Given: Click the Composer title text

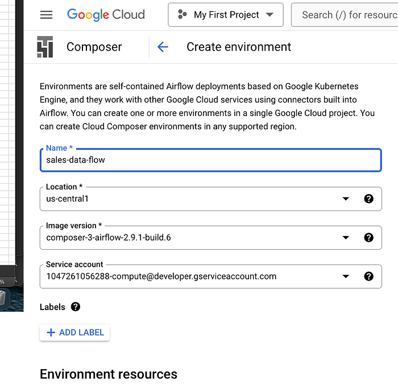Looking at the screenshot, I should tap(94, 47).
